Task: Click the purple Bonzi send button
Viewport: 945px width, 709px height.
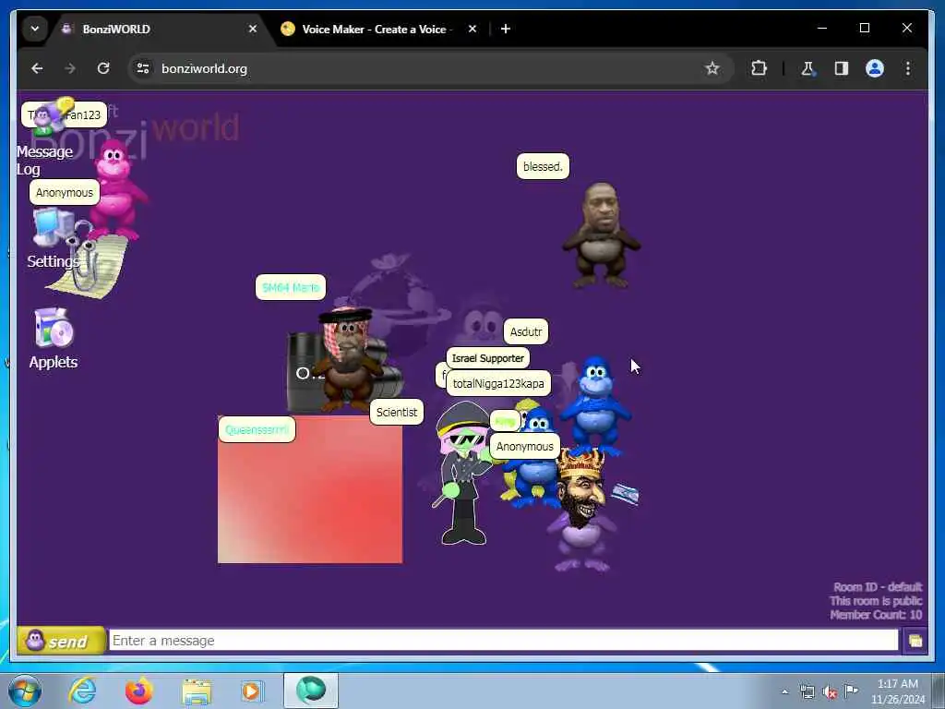Action: [61, 641]
